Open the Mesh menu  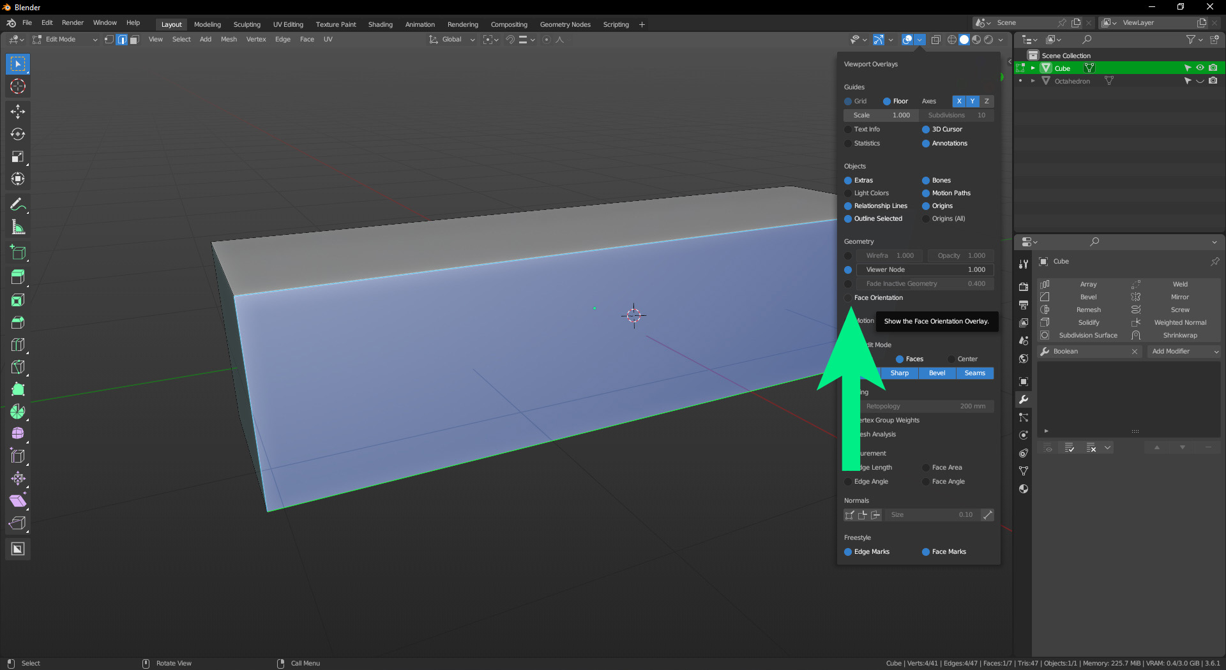tap(229, 40)
